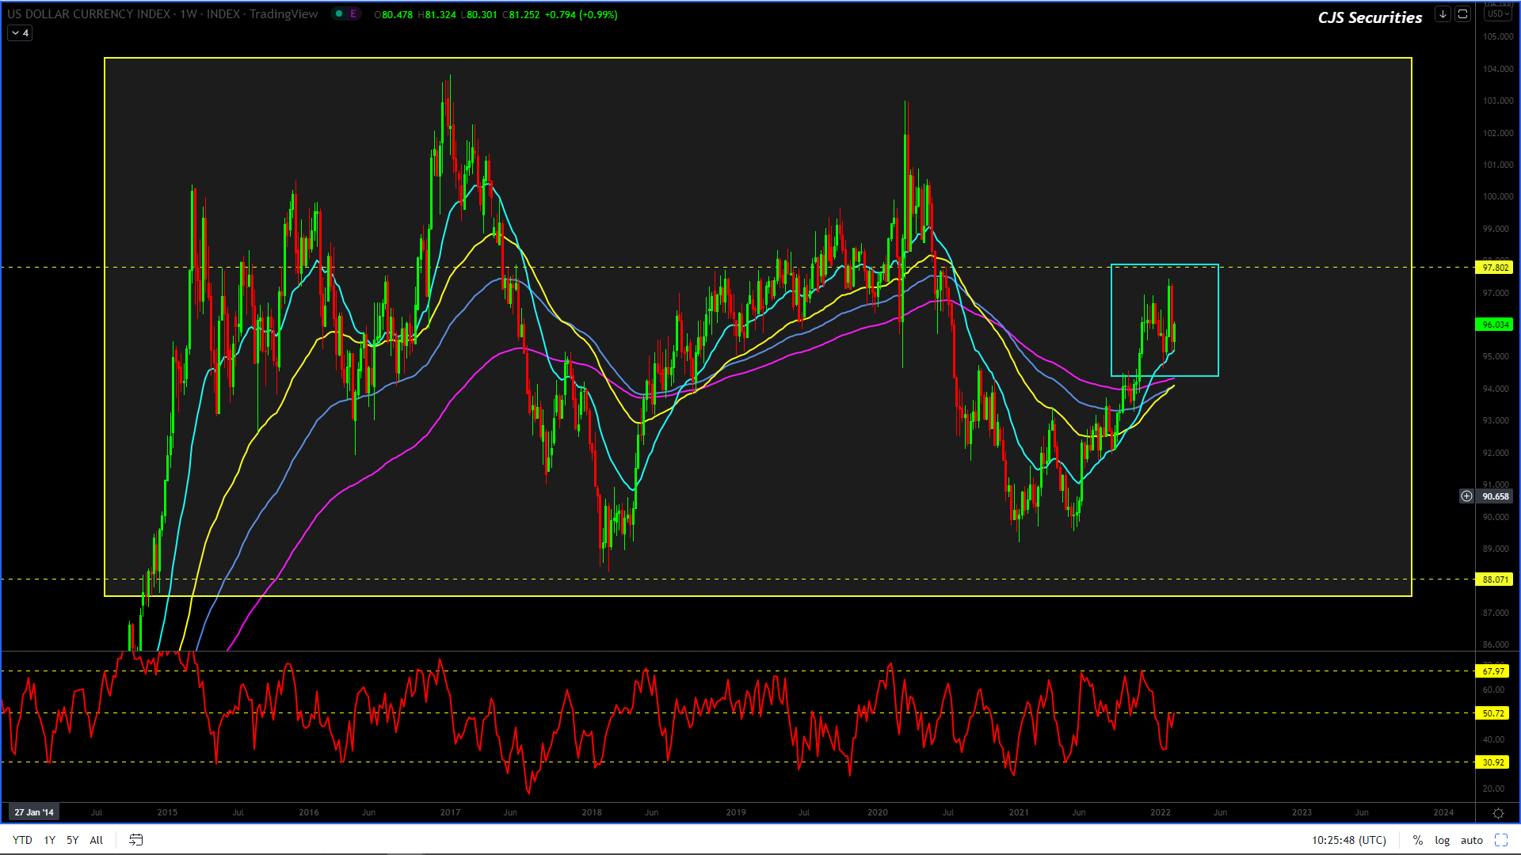
Task: Toggle percent scale mode
Action: click(x=1418, y=840)
